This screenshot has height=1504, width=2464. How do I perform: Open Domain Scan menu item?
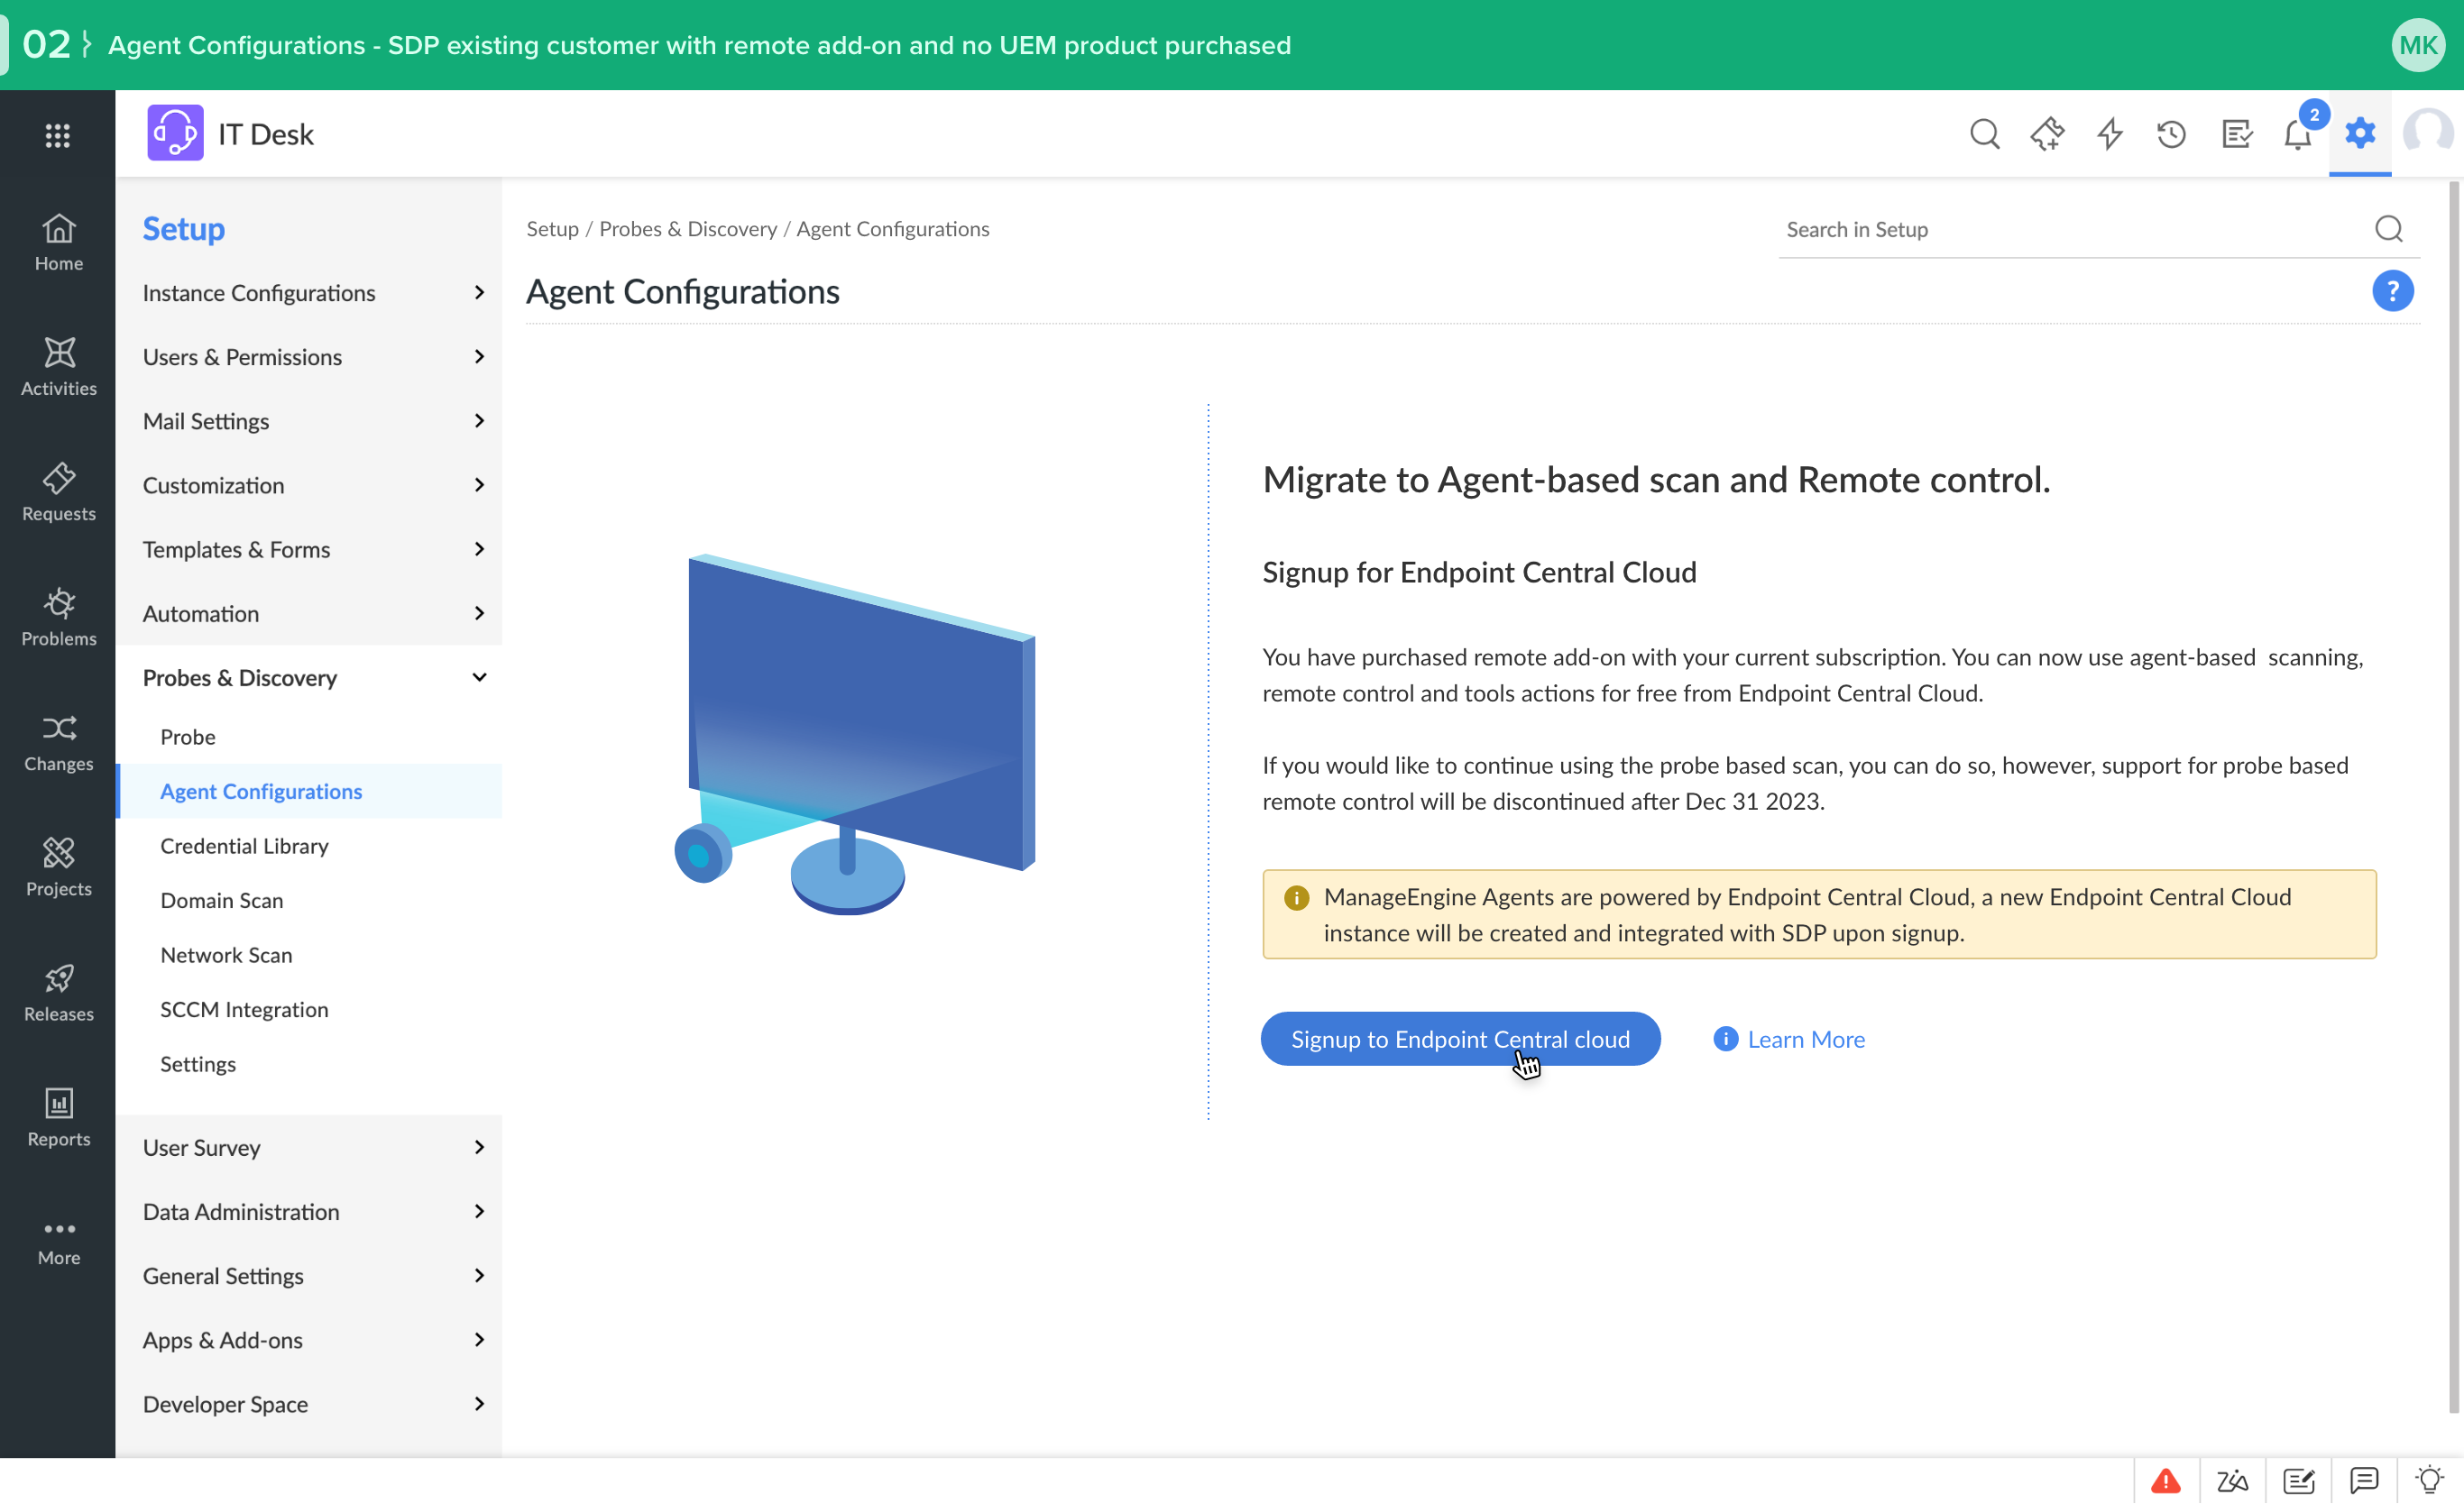[309, 900]
